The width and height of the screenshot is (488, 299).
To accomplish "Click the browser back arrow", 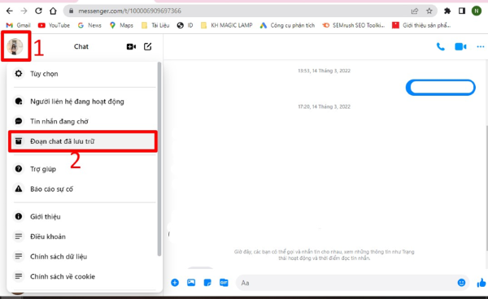I will tap(9, 11).
